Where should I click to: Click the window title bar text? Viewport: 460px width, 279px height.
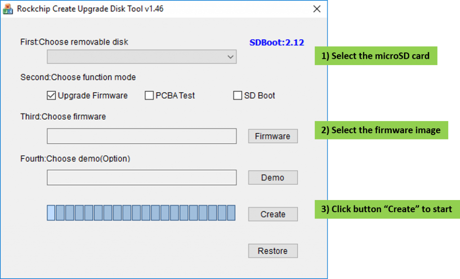click(x=90, y=9)
